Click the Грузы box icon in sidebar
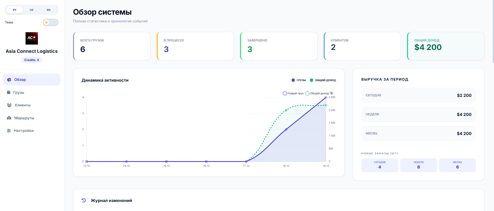The width and height of the screenshot is (494, 211). pos(9,92)
